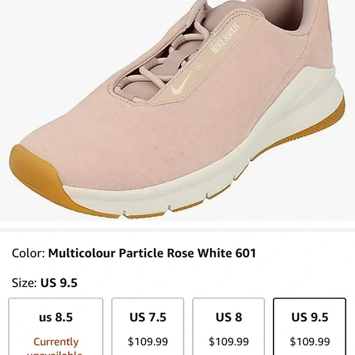Click the Size: US 9.5 label
Viewport: 355px width, 355px height.
pyautogui.click(x=45, y=283)
